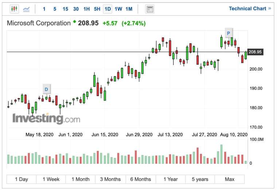Click the 190.00 price axis label
This screenshot has height=191, width=277.
coord(256,88)
